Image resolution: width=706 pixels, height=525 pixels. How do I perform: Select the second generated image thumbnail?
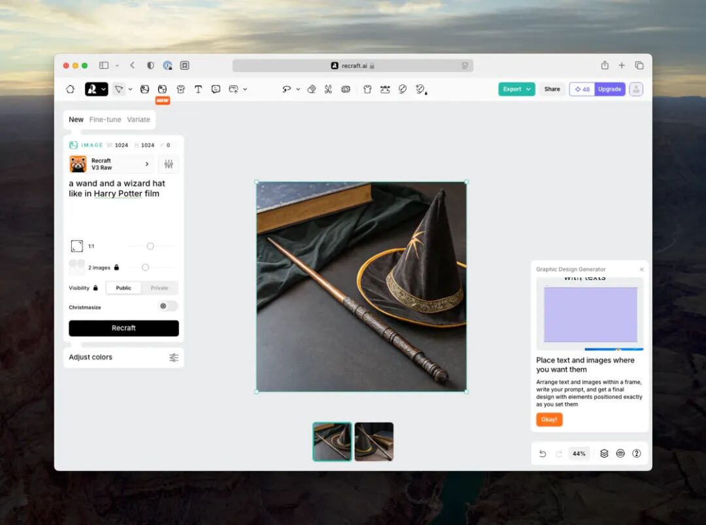click(x=374, y=442)
